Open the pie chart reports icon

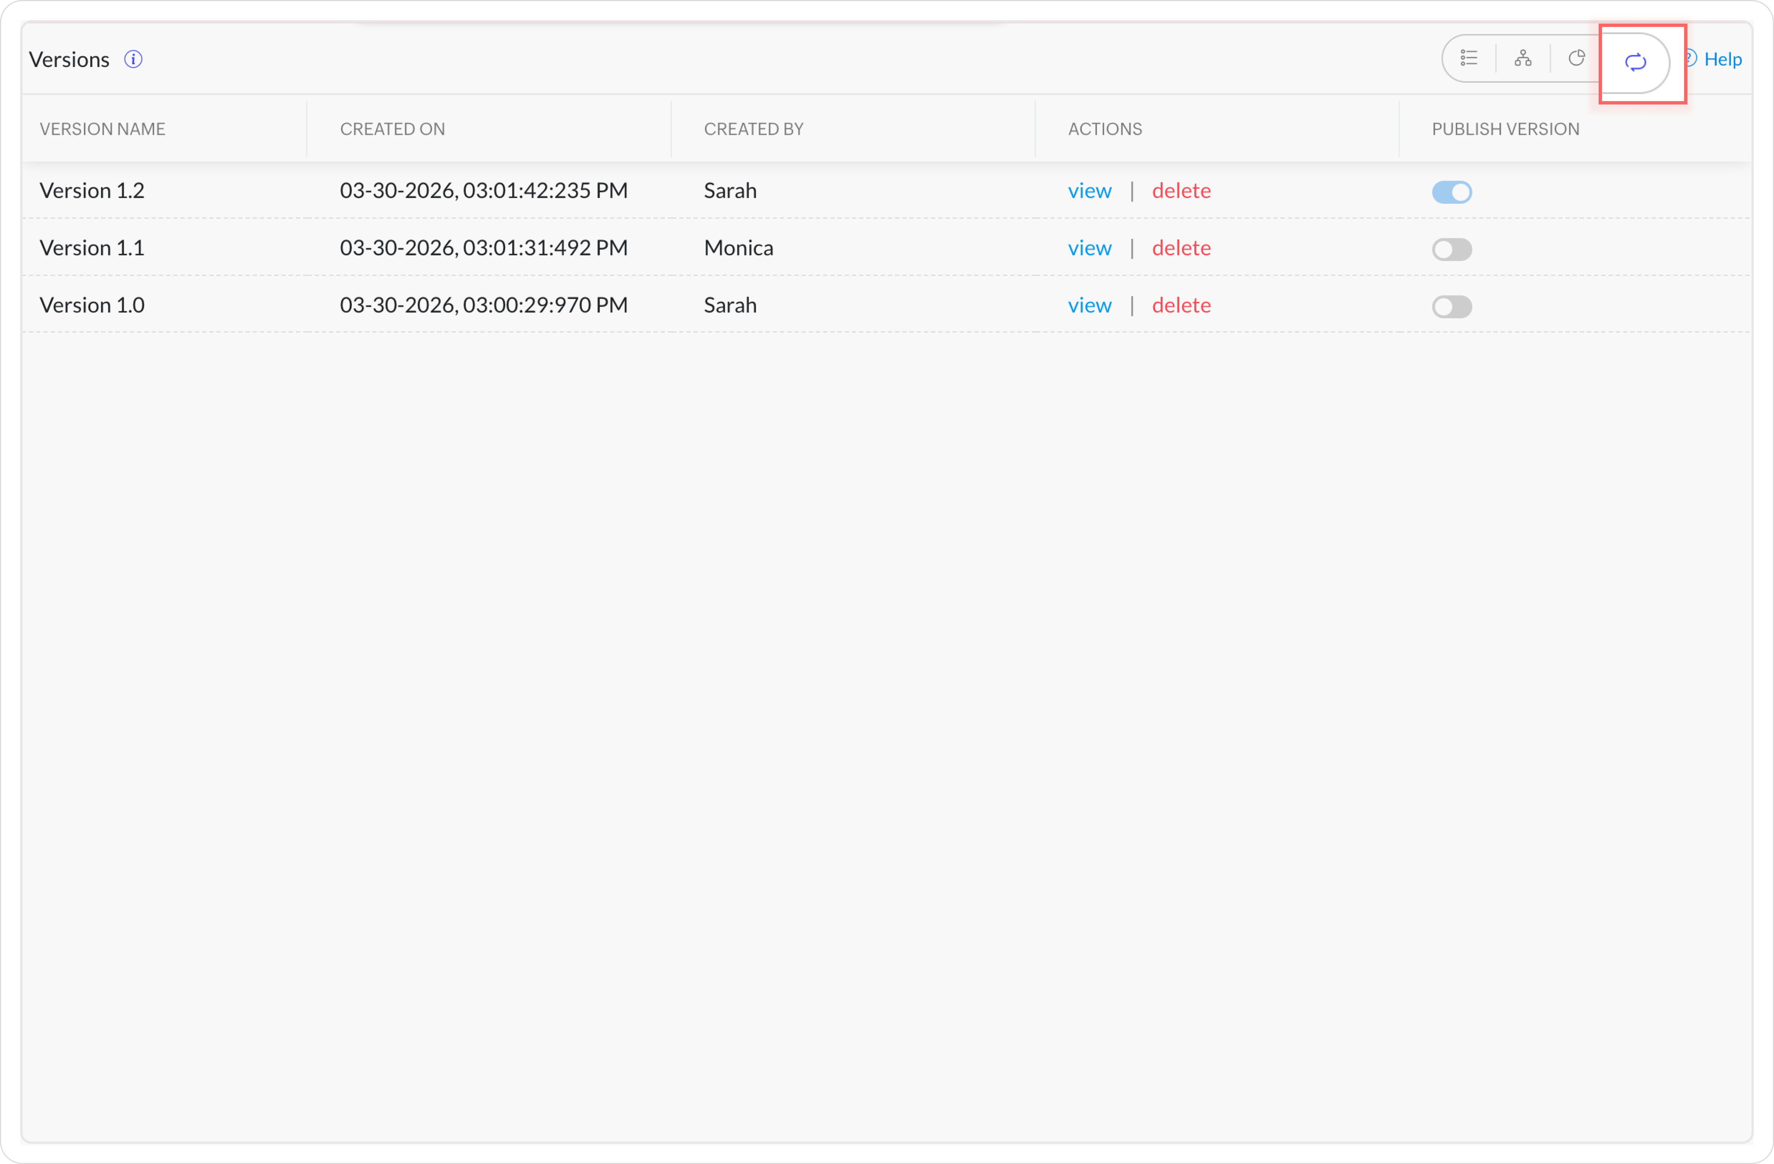[x=1577, y=58]
